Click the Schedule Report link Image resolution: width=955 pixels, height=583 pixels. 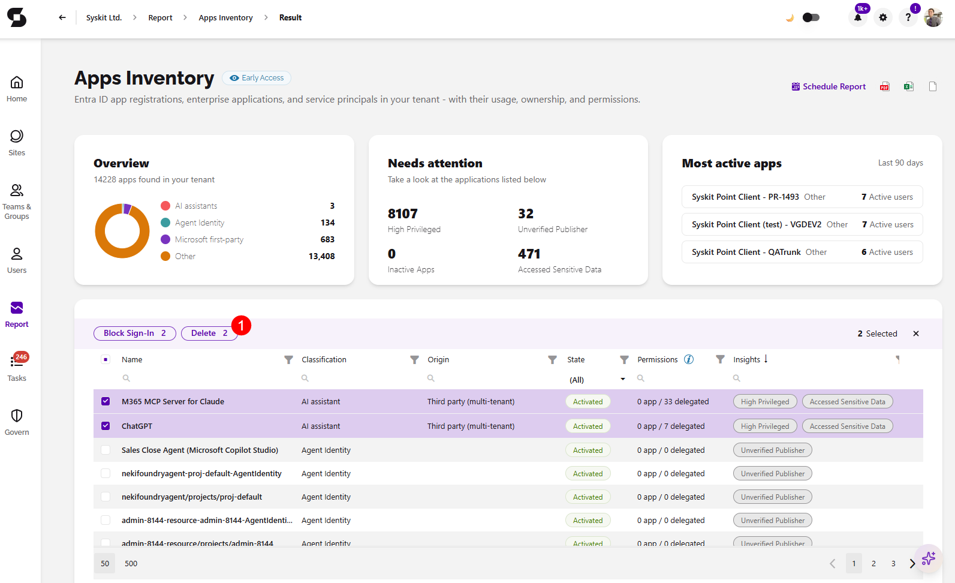coord(829,86)
